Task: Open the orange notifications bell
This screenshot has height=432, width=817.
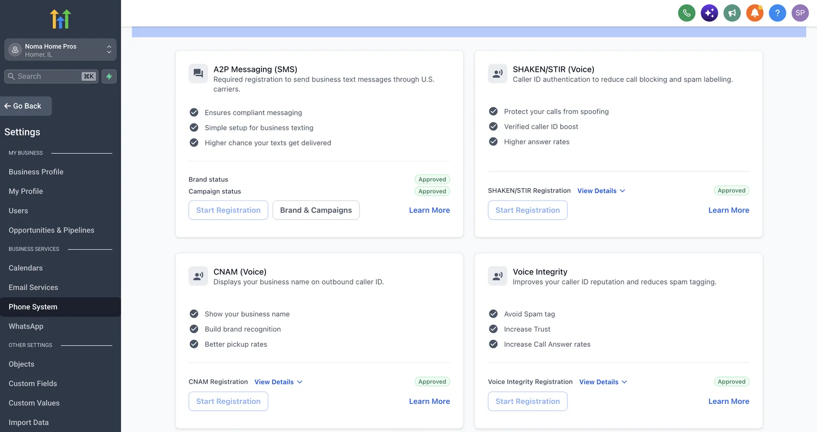Action: [x=755, y=13]
